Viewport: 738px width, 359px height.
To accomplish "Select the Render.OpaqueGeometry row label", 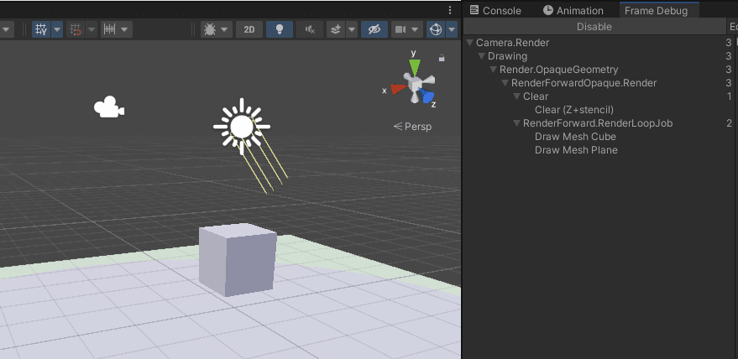I will [x=558, y=70].
